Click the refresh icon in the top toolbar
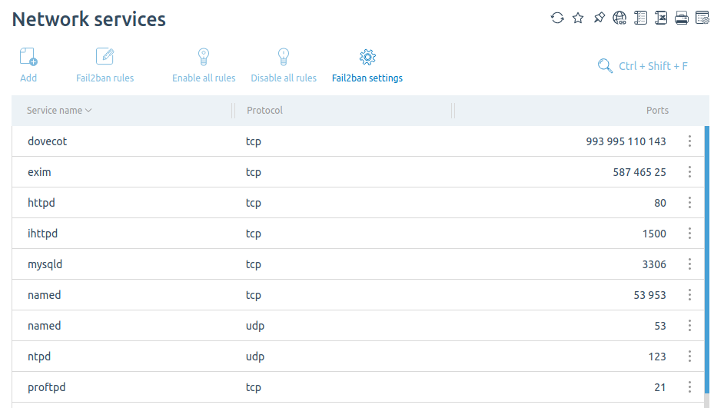724x408 pixels. [557, 18]
